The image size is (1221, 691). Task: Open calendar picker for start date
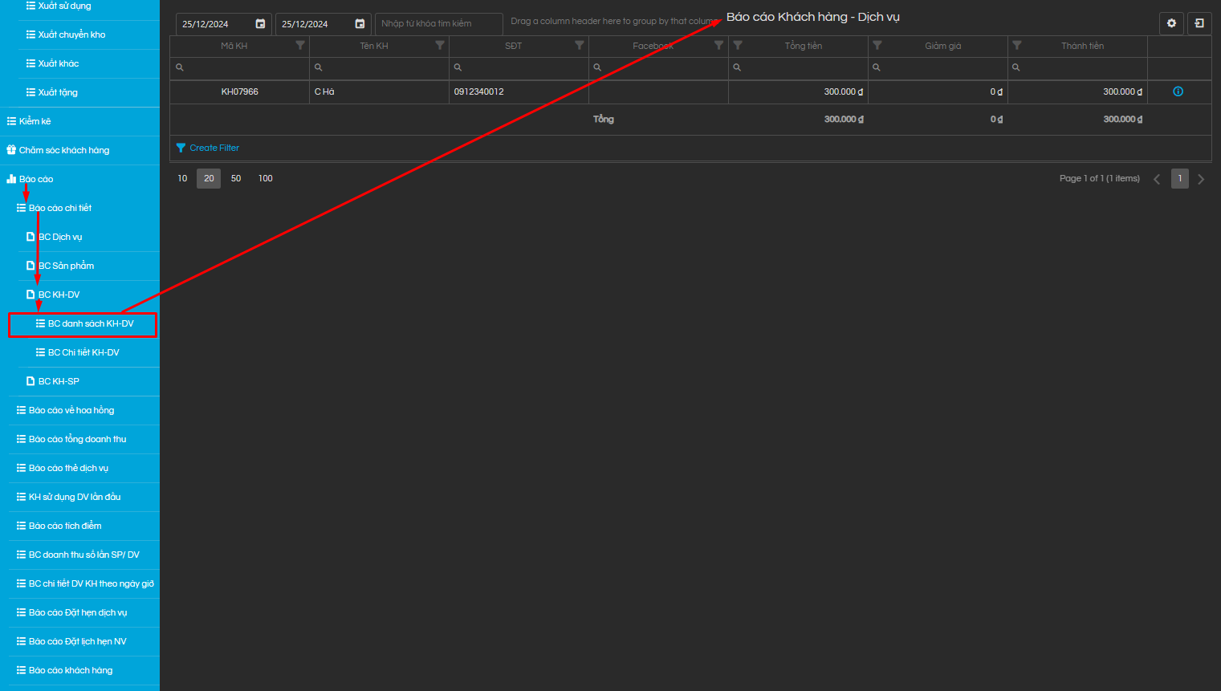coord(260,24)
